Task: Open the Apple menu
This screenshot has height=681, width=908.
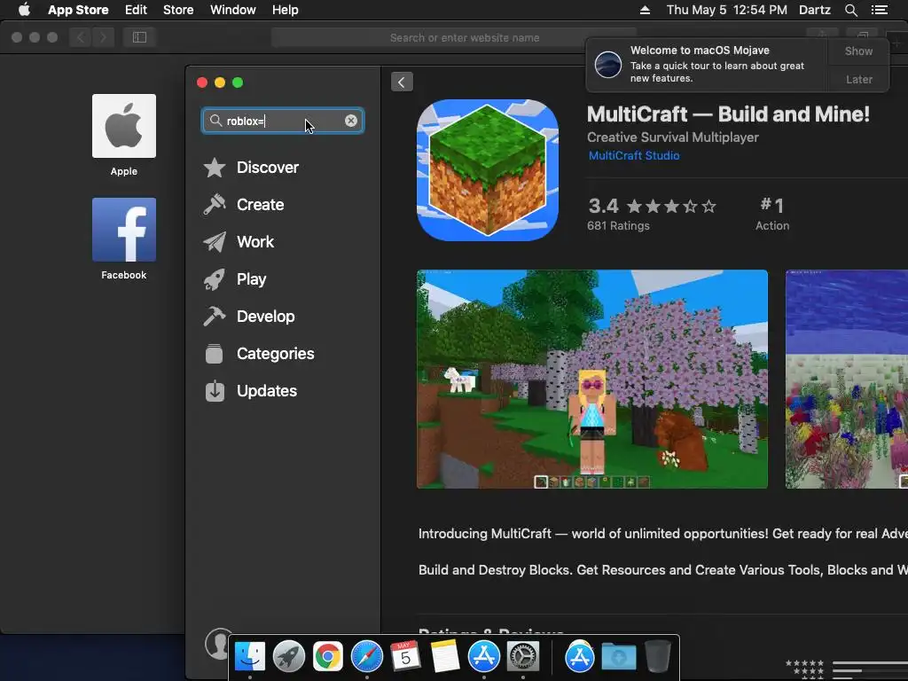Action: pyautogui.click(x=24, y=10)
